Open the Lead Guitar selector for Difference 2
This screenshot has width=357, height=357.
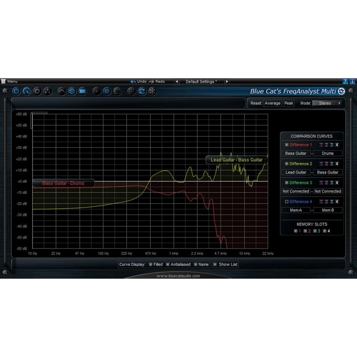click(x=296, y=172)
